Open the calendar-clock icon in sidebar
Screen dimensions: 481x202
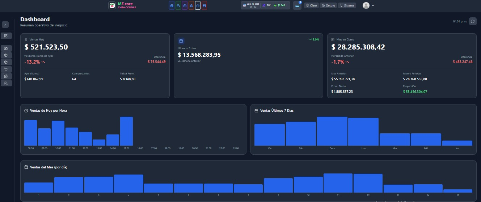click(7, 76)
